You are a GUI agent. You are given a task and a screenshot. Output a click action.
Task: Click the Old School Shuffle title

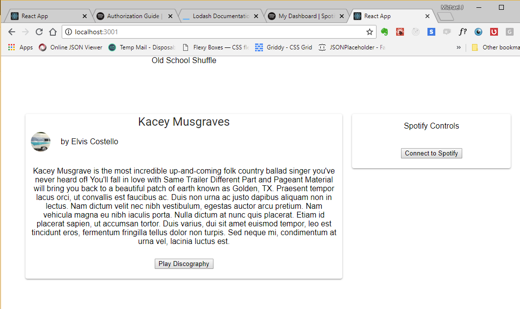point(184,60)
